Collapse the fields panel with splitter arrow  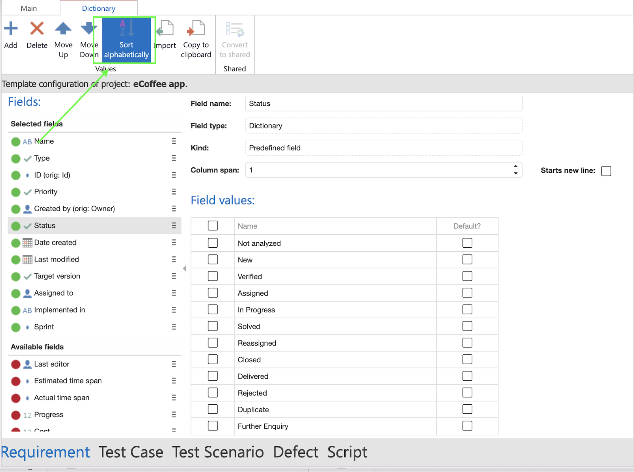(x=185, y=269)
